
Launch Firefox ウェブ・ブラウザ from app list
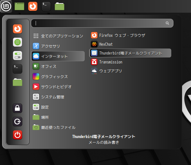point(130,35)
